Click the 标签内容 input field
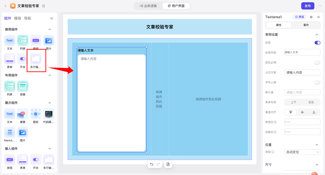 [x=302, y=52]
